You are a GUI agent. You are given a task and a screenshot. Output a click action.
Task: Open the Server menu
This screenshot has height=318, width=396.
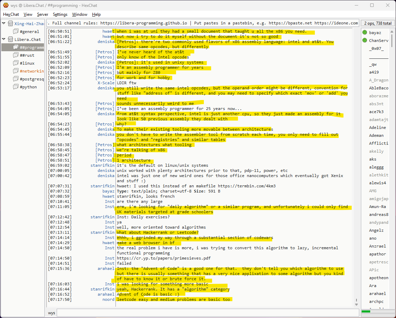[43, 14]
